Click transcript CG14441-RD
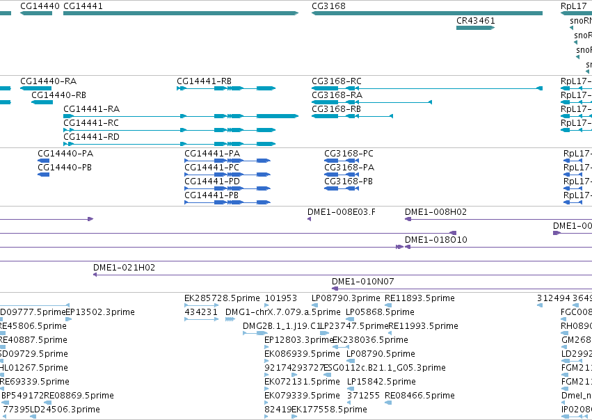592x420 pixels. 91,136
